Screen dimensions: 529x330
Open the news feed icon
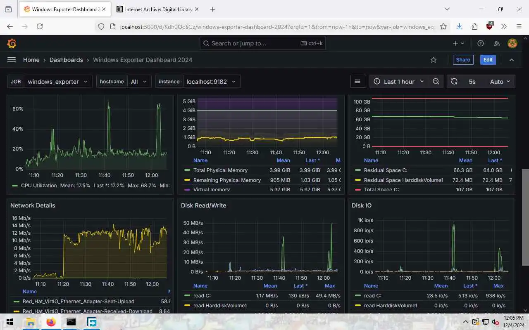pos(497,43)
